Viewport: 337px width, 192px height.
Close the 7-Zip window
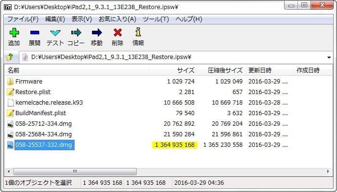pos(322,6)
